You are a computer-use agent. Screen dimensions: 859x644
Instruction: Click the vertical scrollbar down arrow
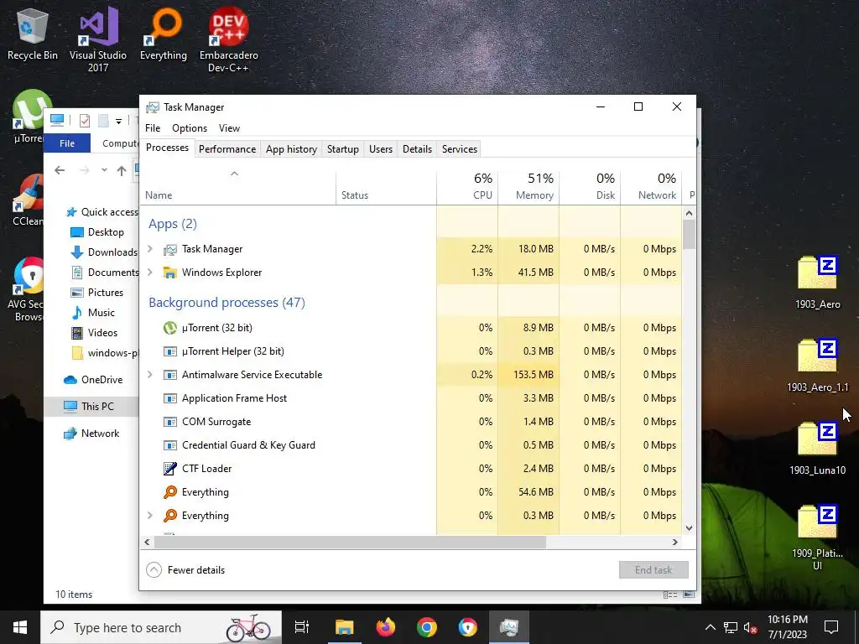click(690, 528)
